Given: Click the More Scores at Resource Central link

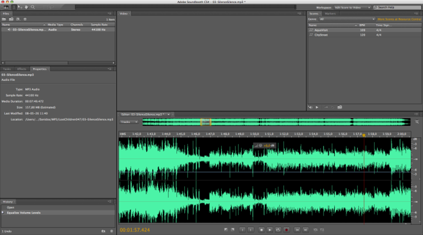Looking at the screenshot, I should click(x=399, y=19).
